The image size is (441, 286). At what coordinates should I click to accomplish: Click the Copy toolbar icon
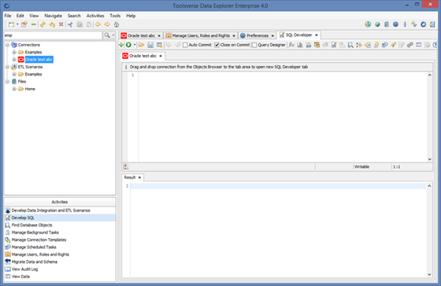80,24
